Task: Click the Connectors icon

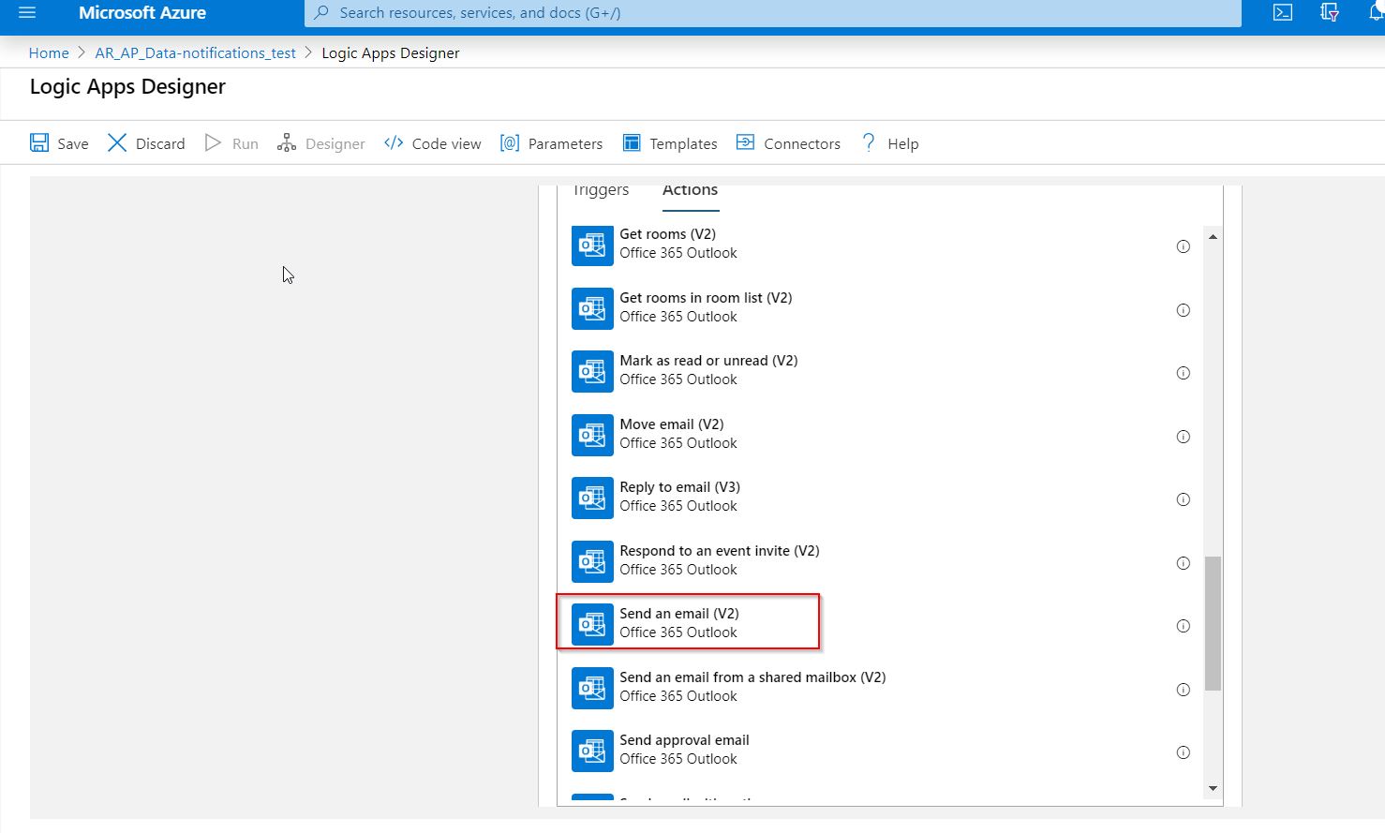Action: click(x=745, y=142)
